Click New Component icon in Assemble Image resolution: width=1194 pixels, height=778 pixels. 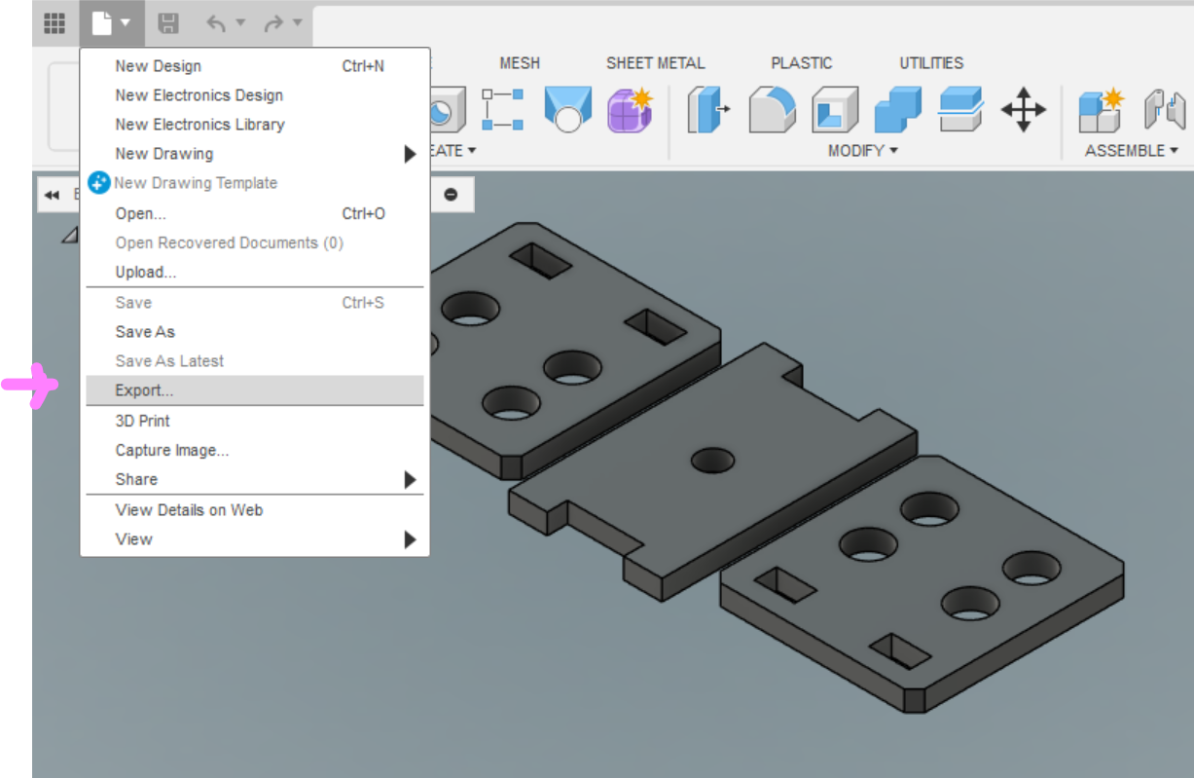(x=1101, y=109)
